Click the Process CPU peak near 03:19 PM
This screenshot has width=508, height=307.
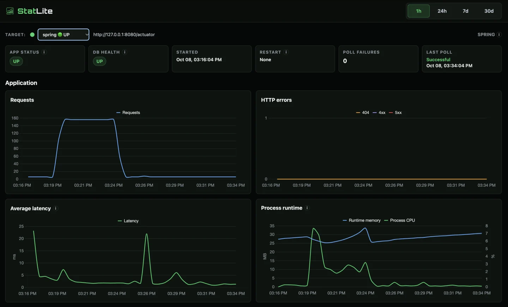pyautogui.click(x=313, y=229)
